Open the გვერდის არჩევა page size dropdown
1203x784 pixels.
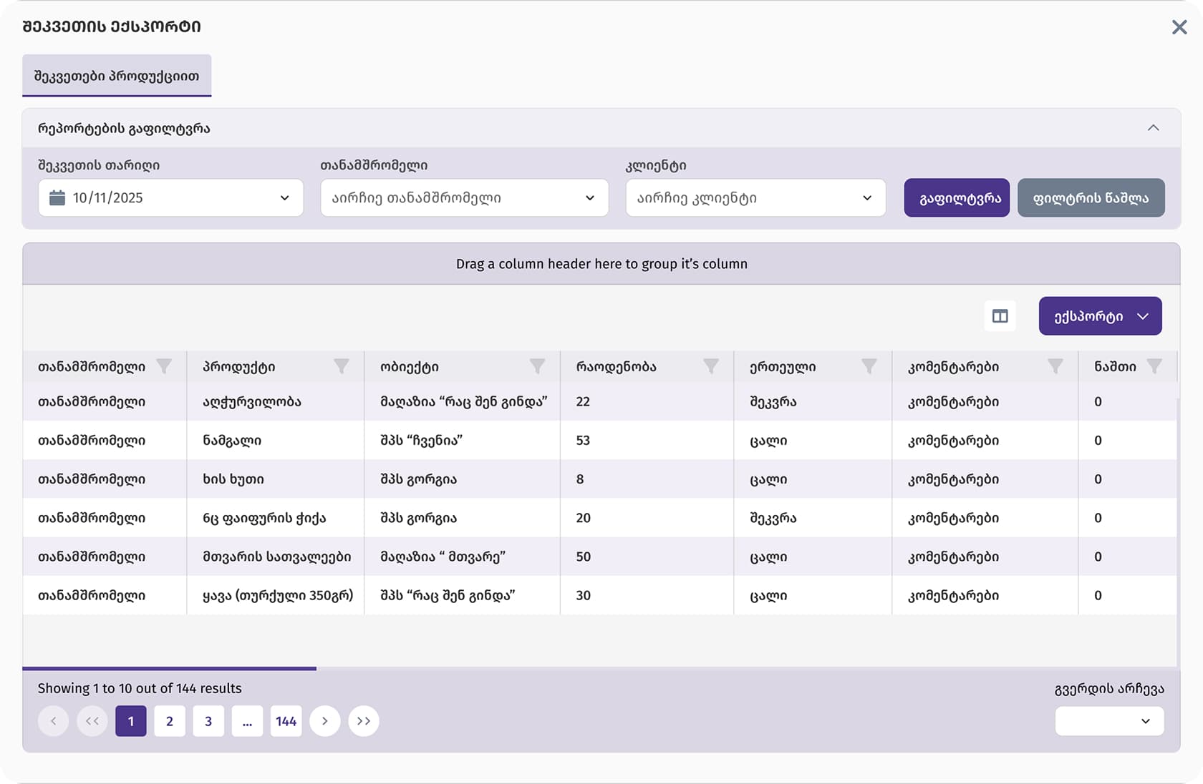[x=1109, y=721]
